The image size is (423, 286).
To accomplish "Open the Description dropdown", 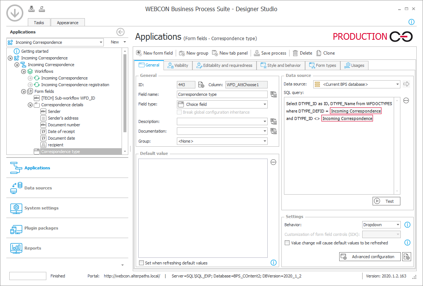I will tap(222, 122).
